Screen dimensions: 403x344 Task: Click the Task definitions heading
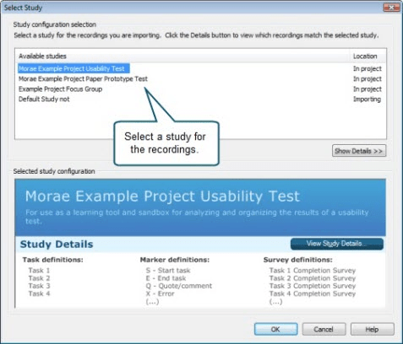53,260
